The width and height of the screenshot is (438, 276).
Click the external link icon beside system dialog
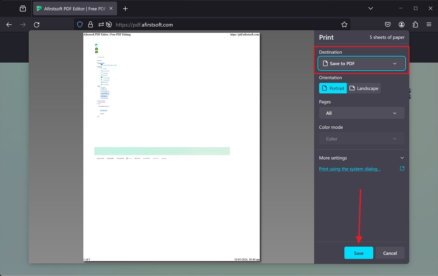click(x=402, y=168)
